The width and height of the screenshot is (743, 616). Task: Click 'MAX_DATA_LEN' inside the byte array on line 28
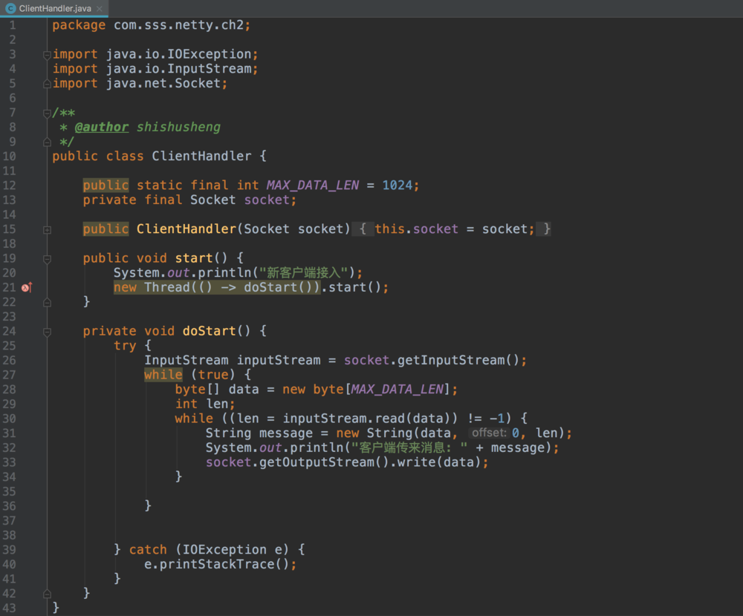click(x=397, y=389)
